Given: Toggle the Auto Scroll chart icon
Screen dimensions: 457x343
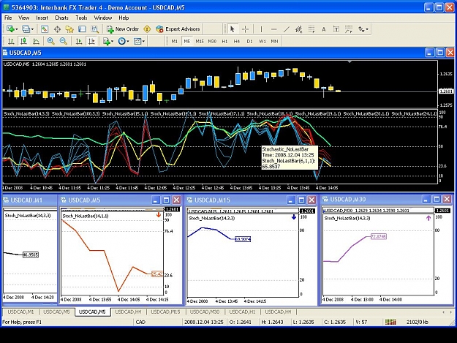Looking at the screenshot, I should (79, 42).
